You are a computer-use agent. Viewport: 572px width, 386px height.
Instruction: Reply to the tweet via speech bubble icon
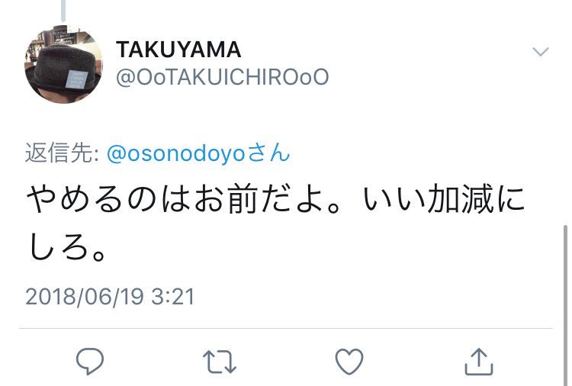point(90,362)
